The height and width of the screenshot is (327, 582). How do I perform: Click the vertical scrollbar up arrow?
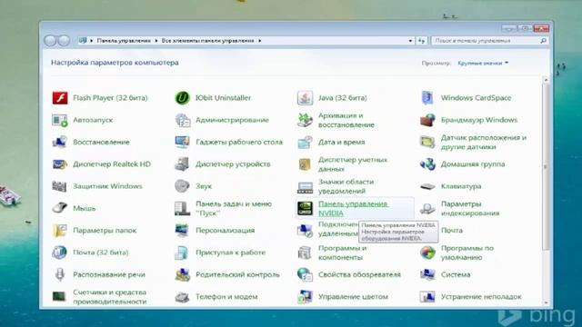click(x=546, y=80)
